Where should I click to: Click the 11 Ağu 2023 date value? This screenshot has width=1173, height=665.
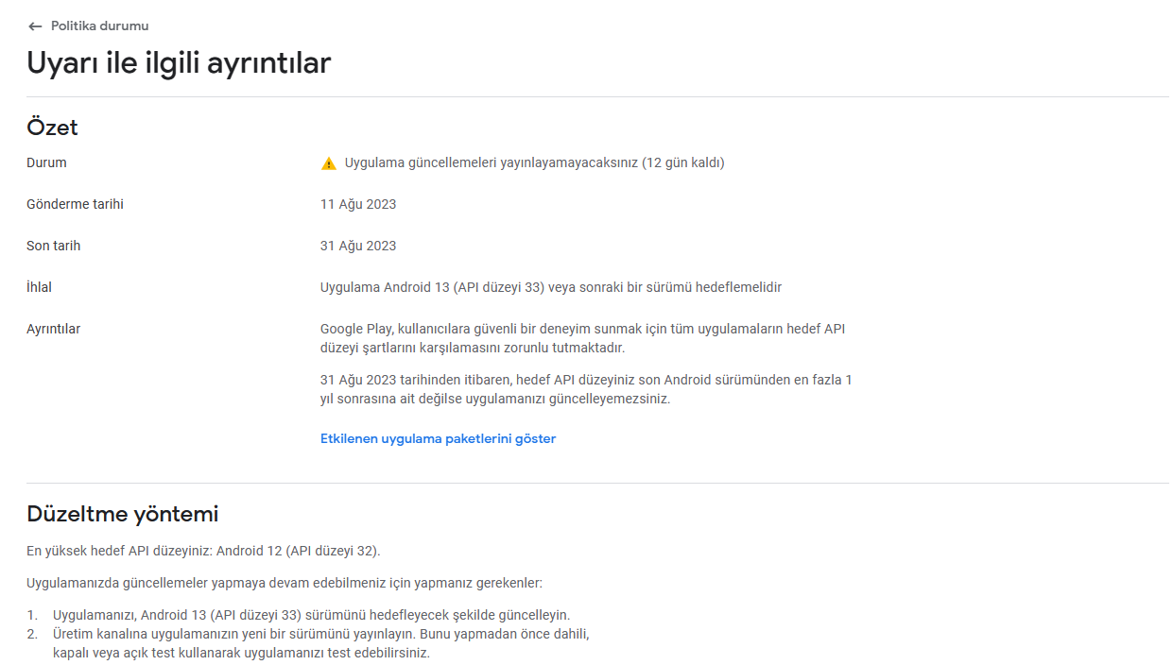pos(358,204)
